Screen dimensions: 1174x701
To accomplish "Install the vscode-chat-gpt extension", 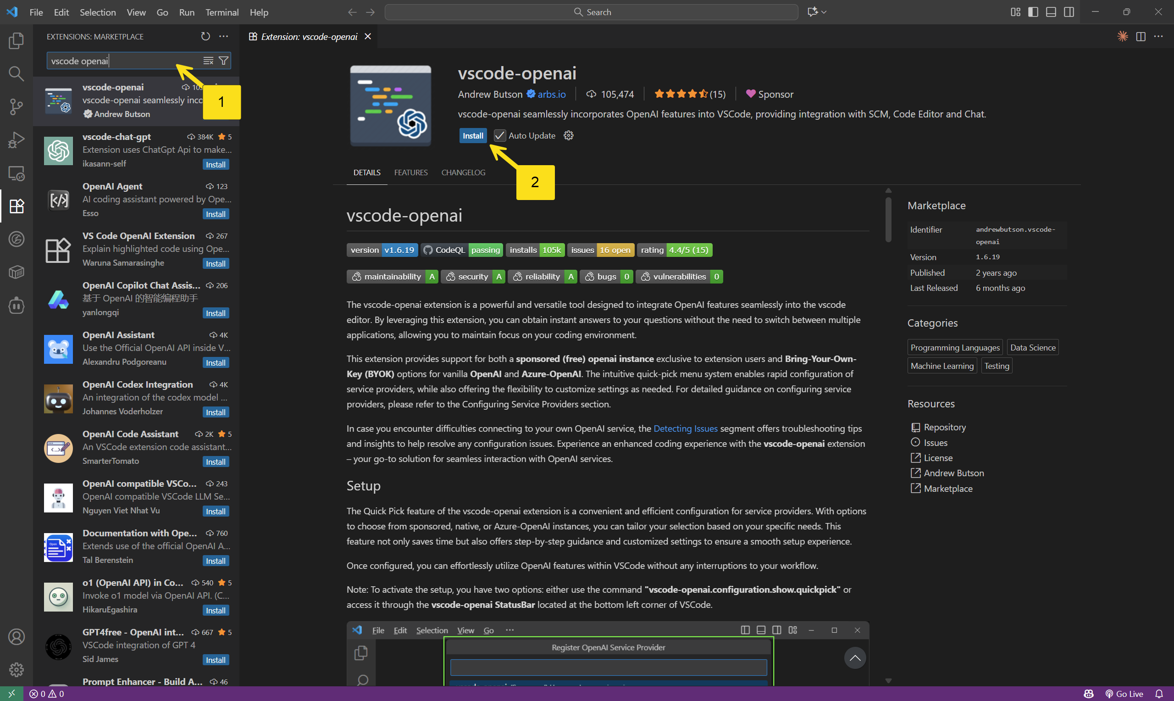I will [216, 164].
